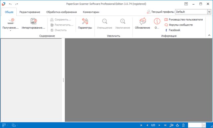213x128 pixels.
Task: Switch to the Общее tab
Action: 9,12
